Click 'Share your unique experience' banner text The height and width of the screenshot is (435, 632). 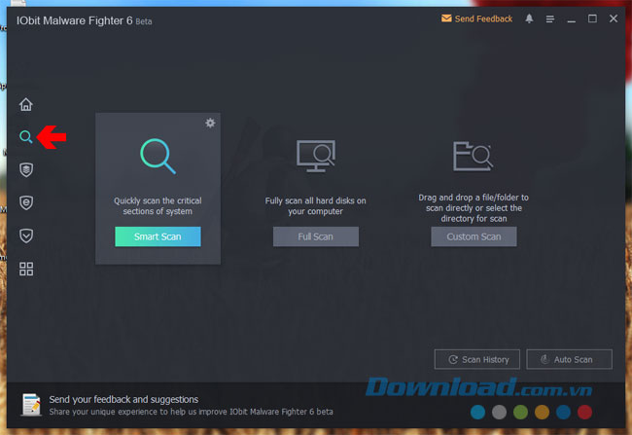pos(191,412)
